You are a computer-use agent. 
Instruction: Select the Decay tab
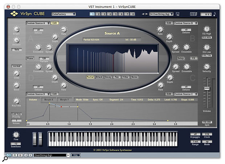pyautogui.click(x=108, y=77)
